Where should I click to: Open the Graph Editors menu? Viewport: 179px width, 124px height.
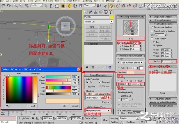tap(74, 1)
